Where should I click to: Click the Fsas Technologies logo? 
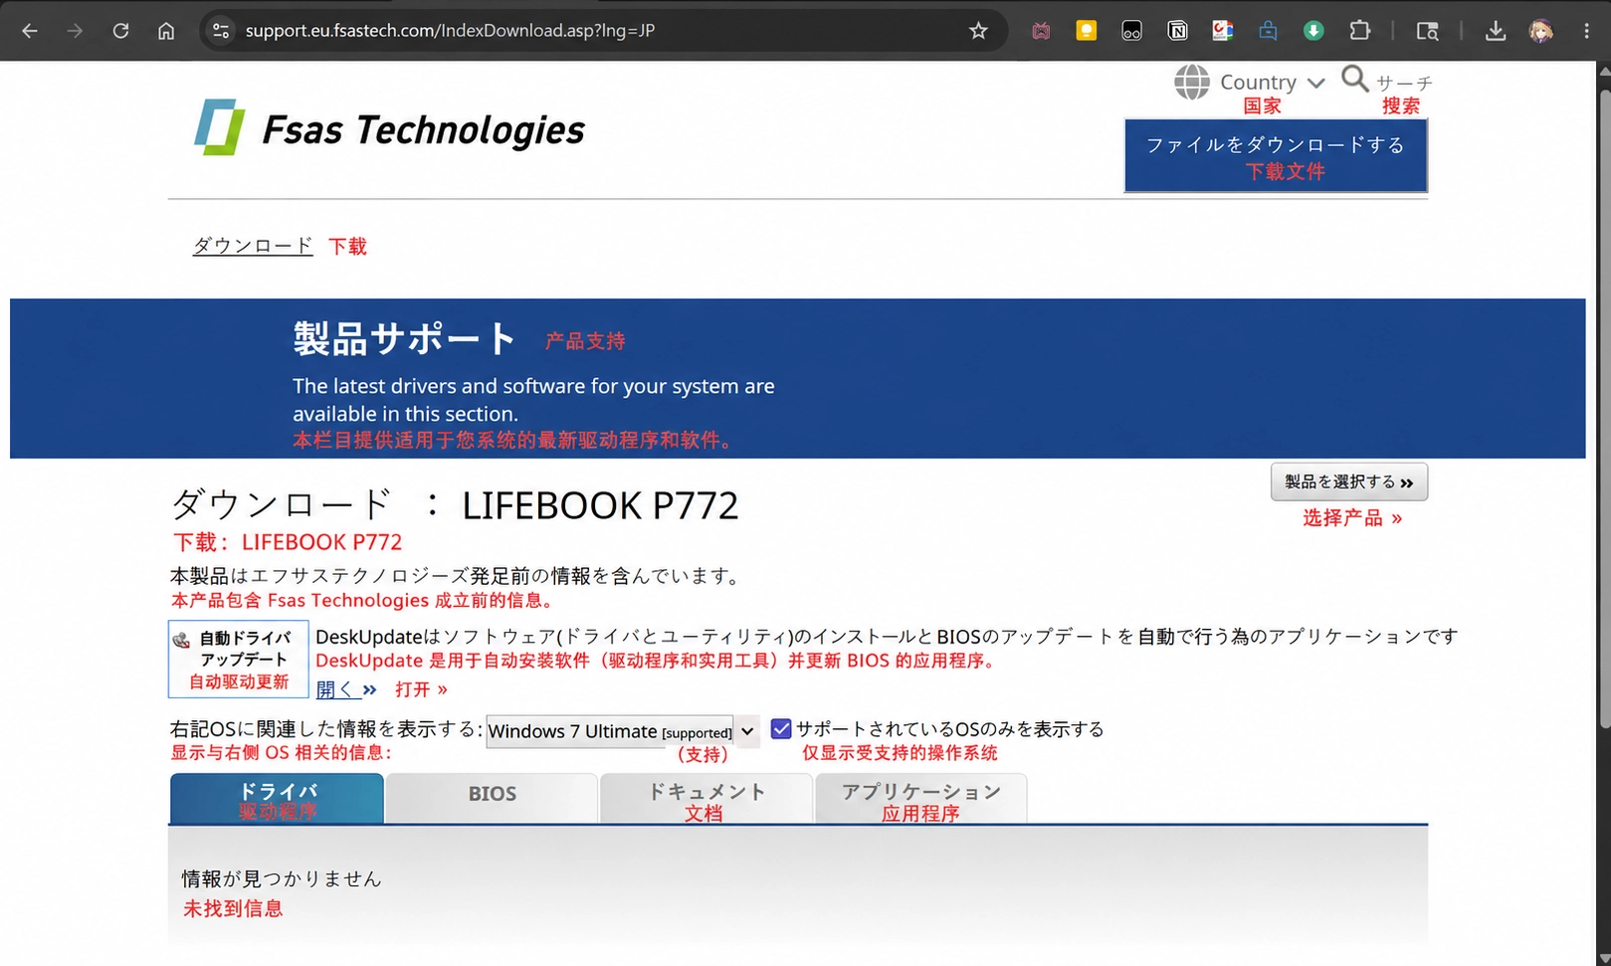(388, 127)
